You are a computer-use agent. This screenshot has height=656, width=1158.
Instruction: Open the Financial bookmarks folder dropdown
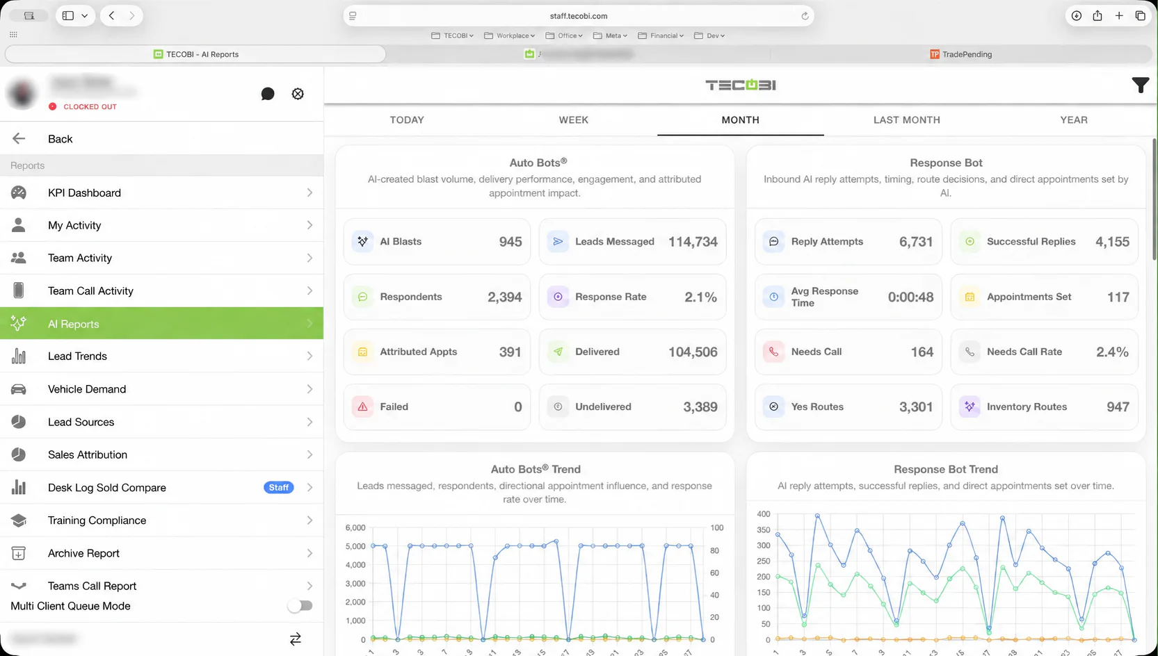pos(661,35)
